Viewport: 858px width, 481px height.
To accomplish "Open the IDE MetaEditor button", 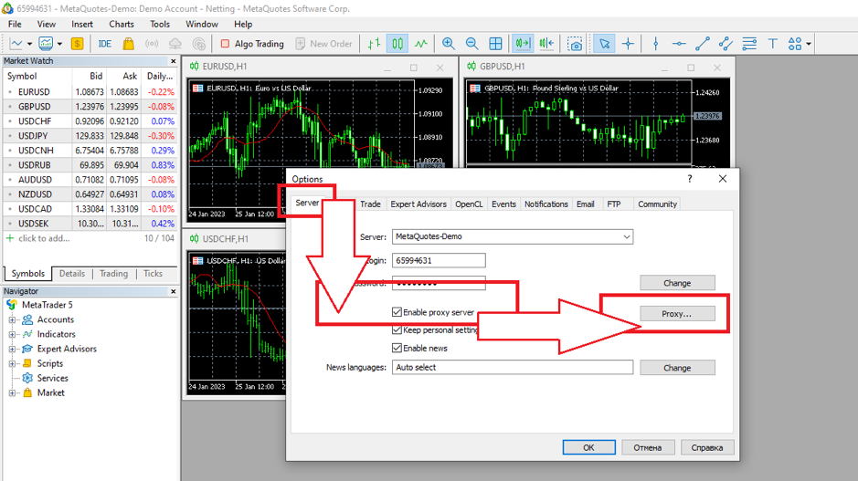I will (x=104, y=44).
